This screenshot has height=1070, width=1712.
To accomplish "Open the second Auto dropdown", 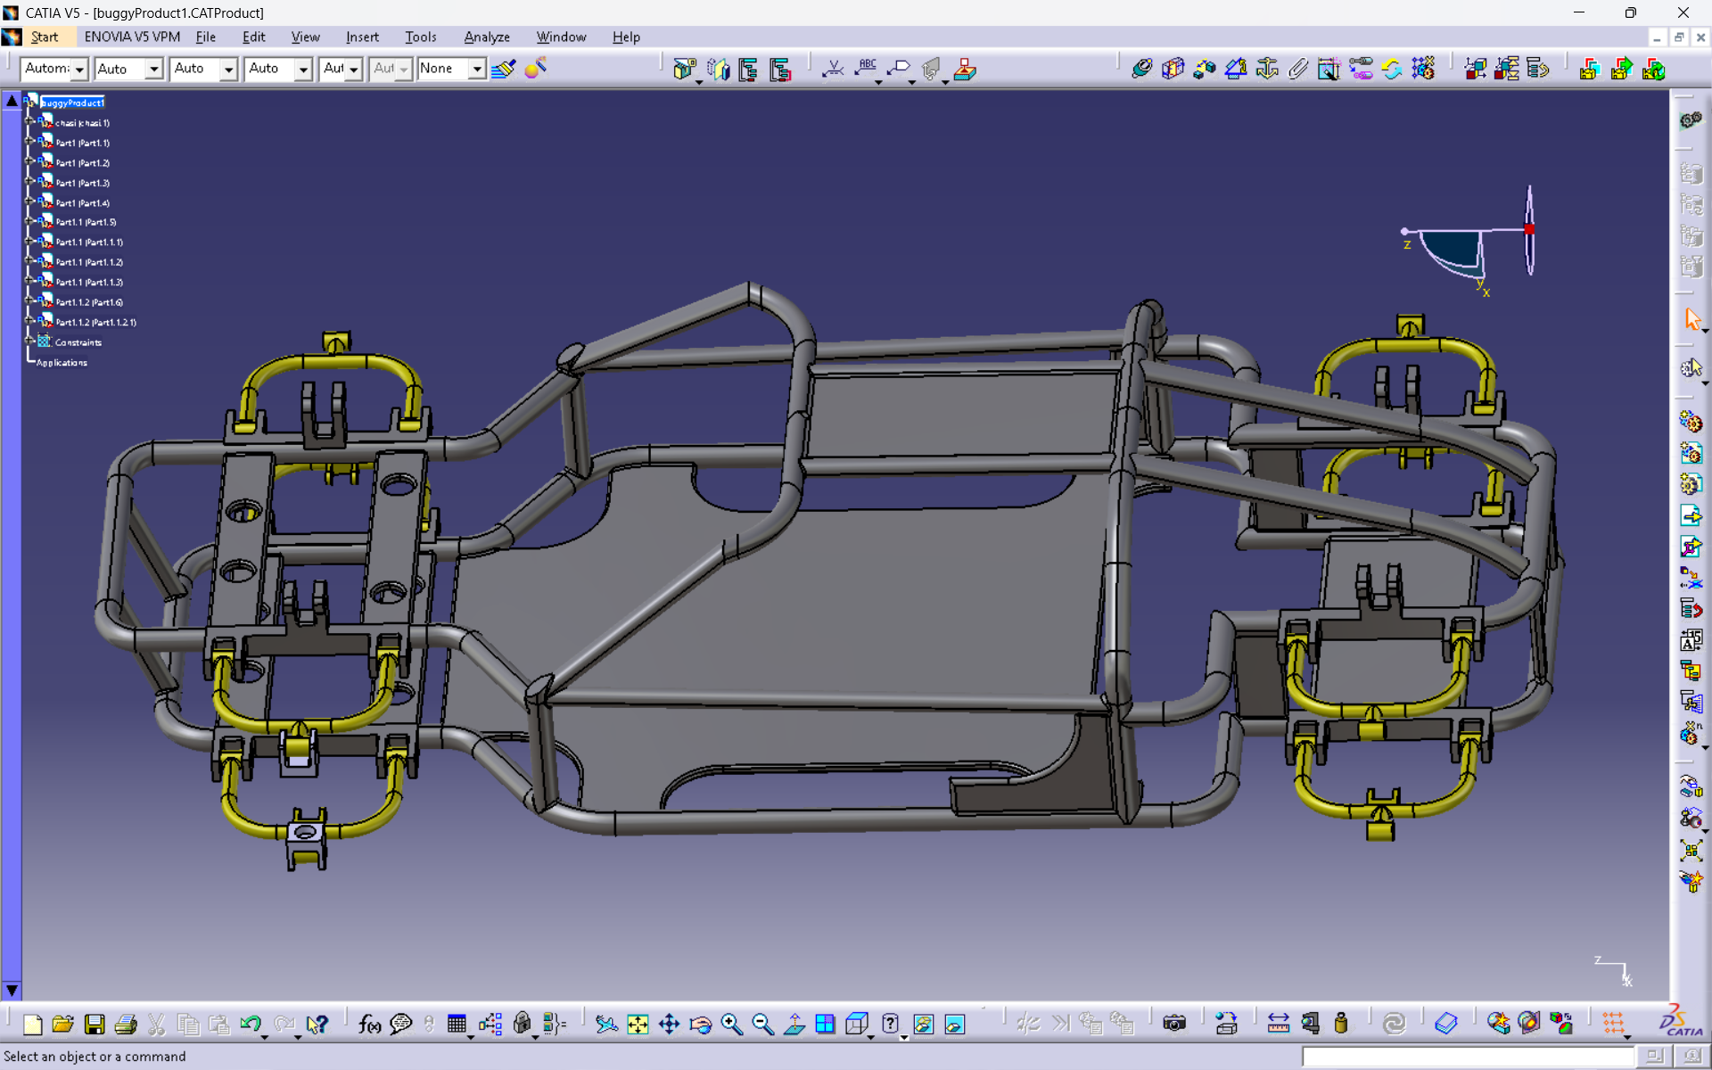I will click(154, 69).
